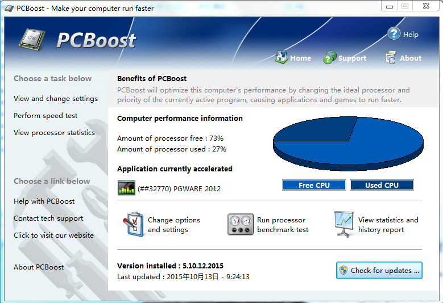The width and height of the screenshot is (443, 303).
Task: Click the PCBoost CPU chip logo
Action: click(32, 40)
